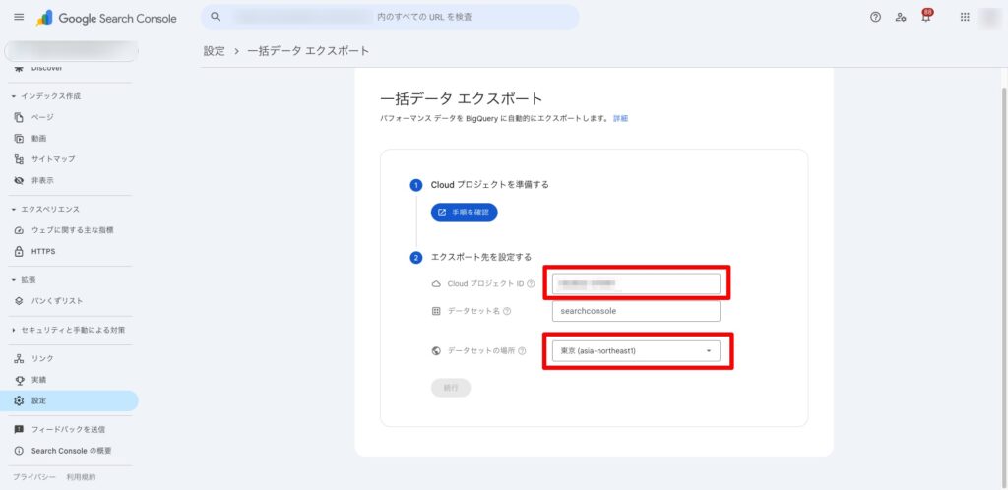Click the help question mark icon in header
Image resolution: width=1008 pixels, height=490 pixels.
point(875,18)
